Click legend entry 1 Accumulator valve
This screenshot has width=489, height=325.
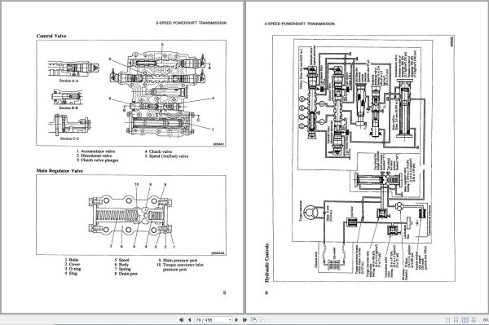(x=96, y=152)
